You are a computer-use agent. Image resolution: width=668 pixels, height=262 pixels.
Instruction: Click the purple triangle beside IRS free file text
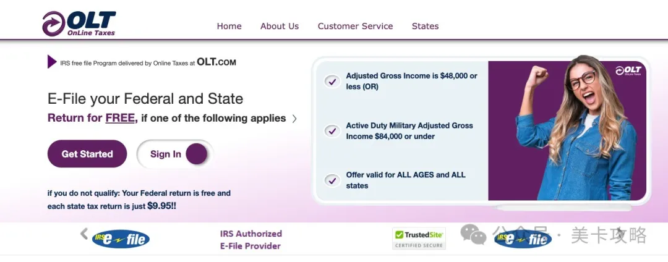tap(52, 62)
